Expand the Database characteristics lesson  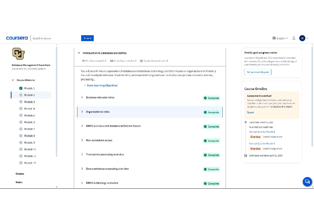coord(82,97)
